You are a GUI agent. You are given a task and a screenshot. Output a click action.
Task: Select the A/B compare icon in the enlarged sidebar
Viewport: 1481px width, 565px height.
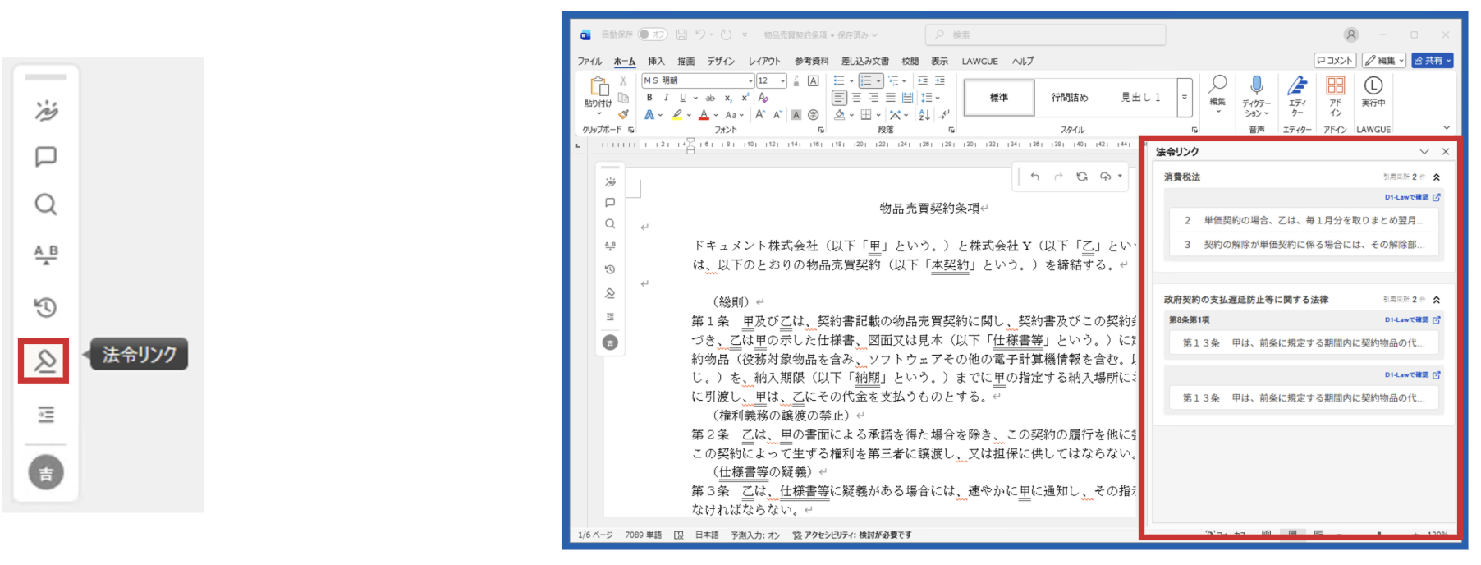coord(46,254)
